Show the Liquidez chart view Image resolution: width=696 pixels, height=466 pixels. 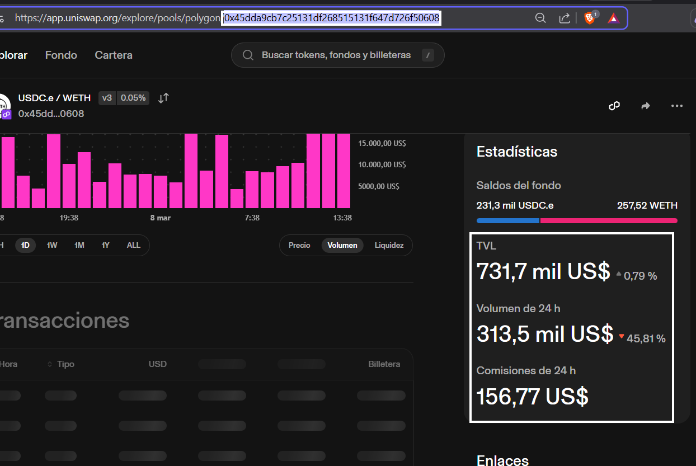tap(389, 245)
